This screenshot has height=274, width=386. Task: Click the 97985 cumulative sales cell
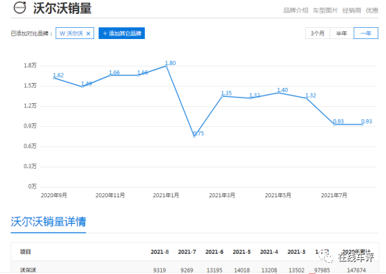322,271
